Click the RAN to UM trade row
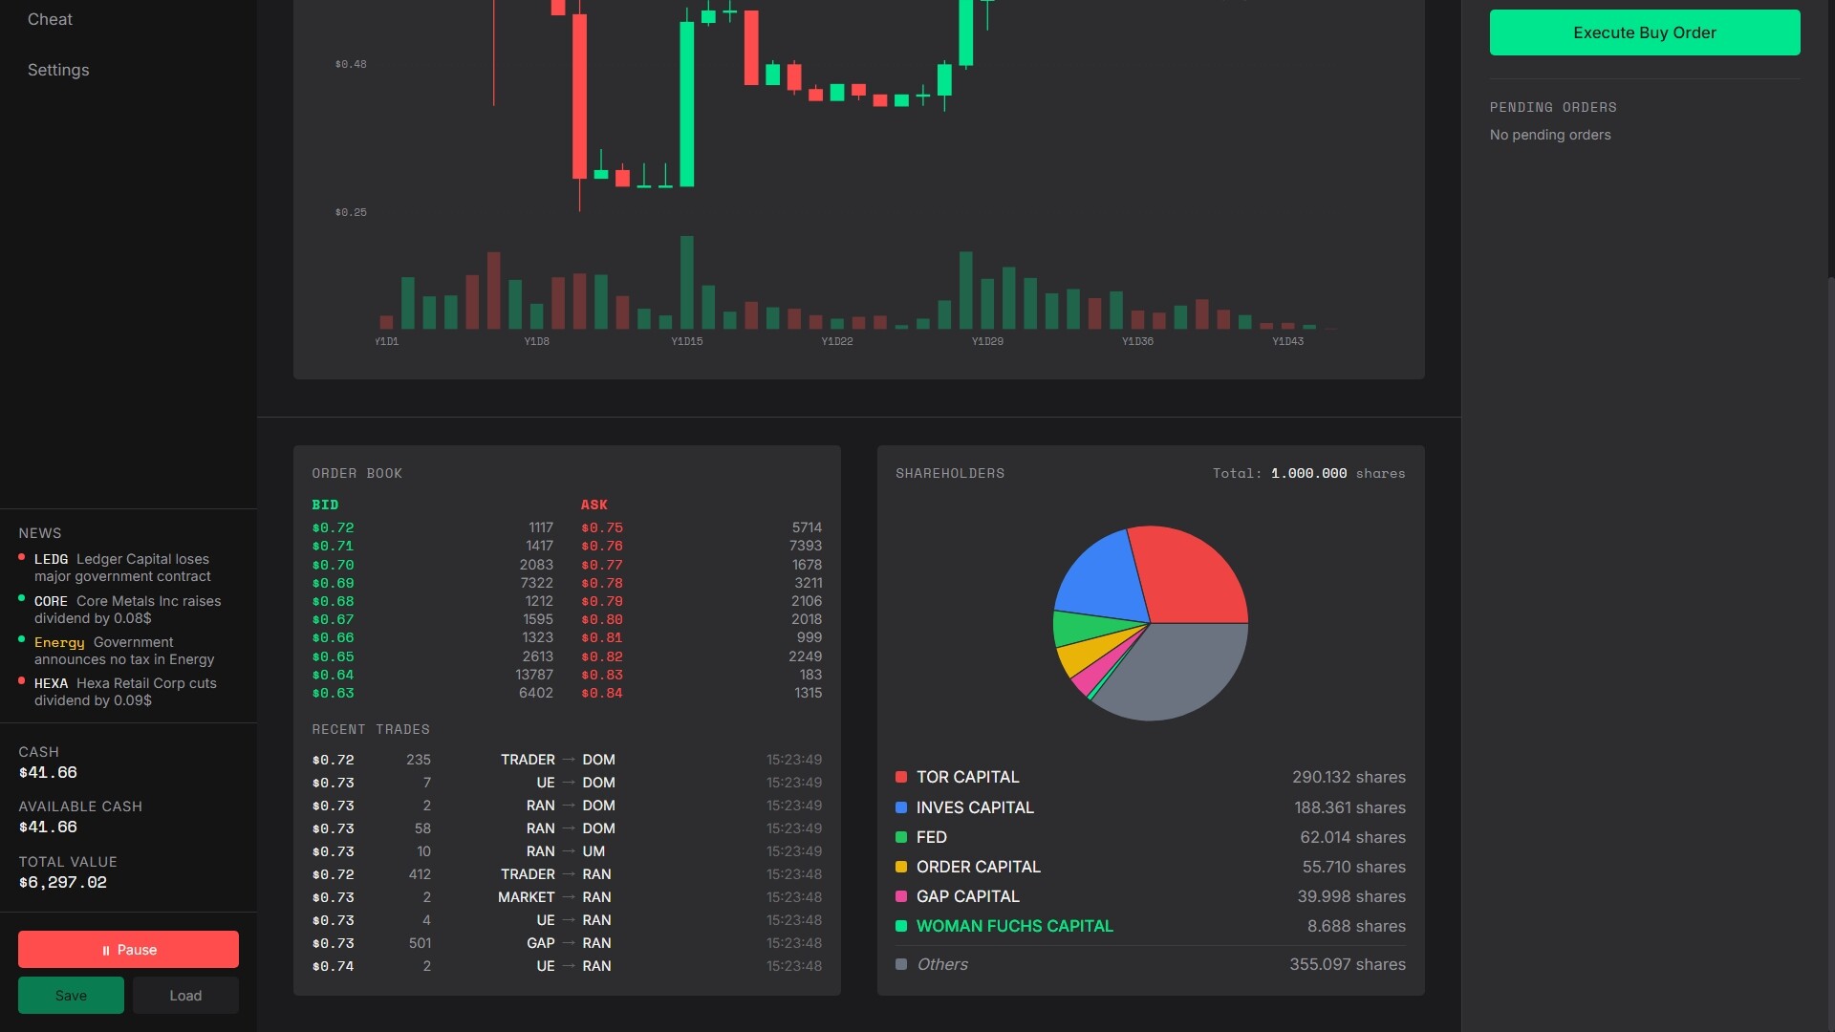The width and height of the screenshot is (1835, 1032). coord(567,851)
